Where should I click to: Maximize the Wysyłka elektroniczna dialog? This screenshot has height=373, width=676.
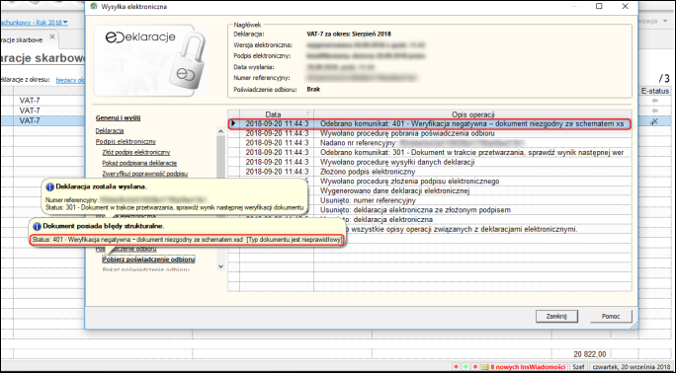(x=599, y=7)
